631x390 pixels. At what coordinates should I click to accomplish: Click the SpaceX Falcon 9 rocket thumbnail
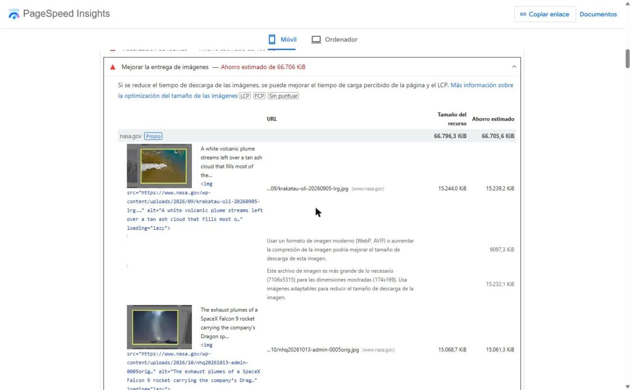click(160, 327)
